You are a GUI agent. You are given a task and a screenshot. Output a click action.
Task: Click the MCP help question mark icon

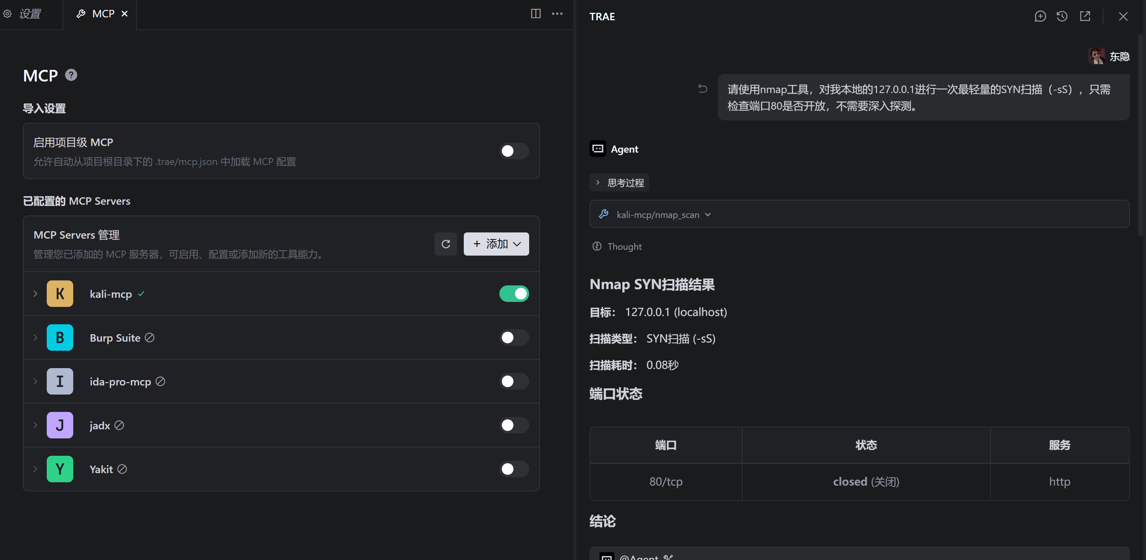[71, 75]
